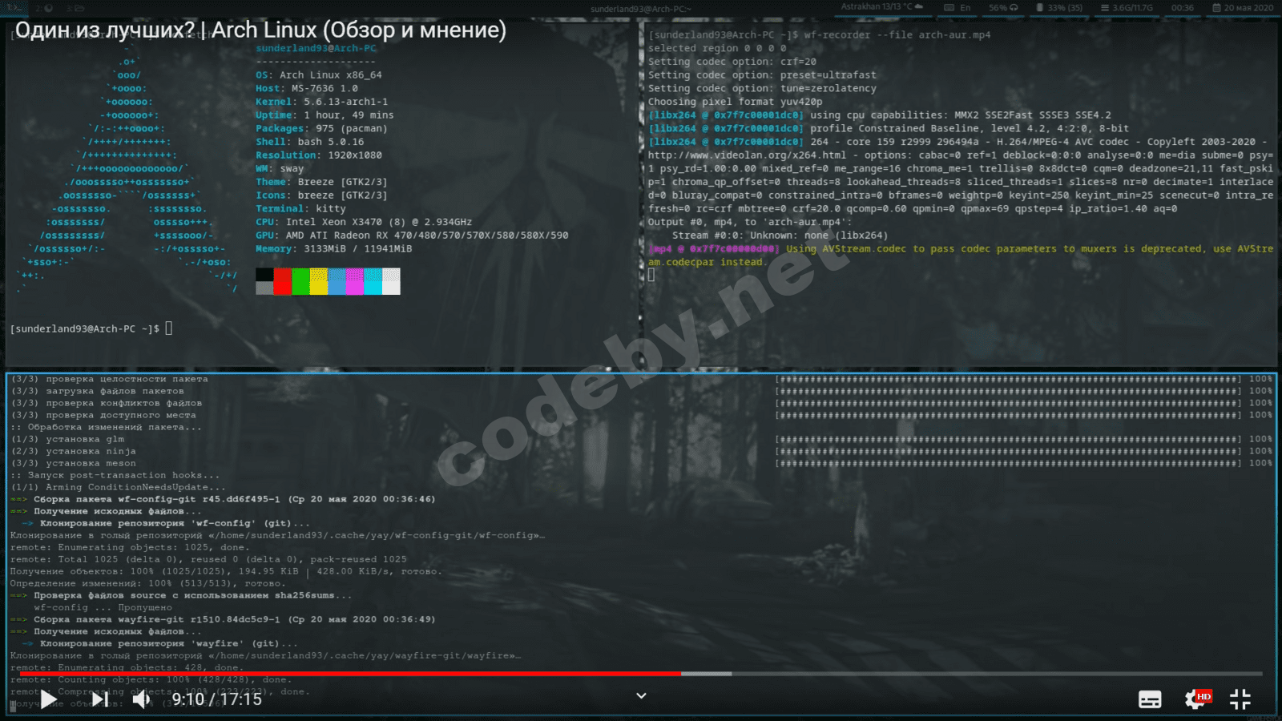Play the paused video

49,699
